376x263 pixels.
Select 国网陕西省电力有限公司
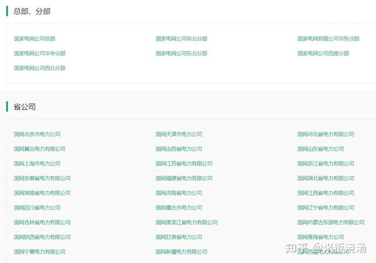(x=42, y=237)
